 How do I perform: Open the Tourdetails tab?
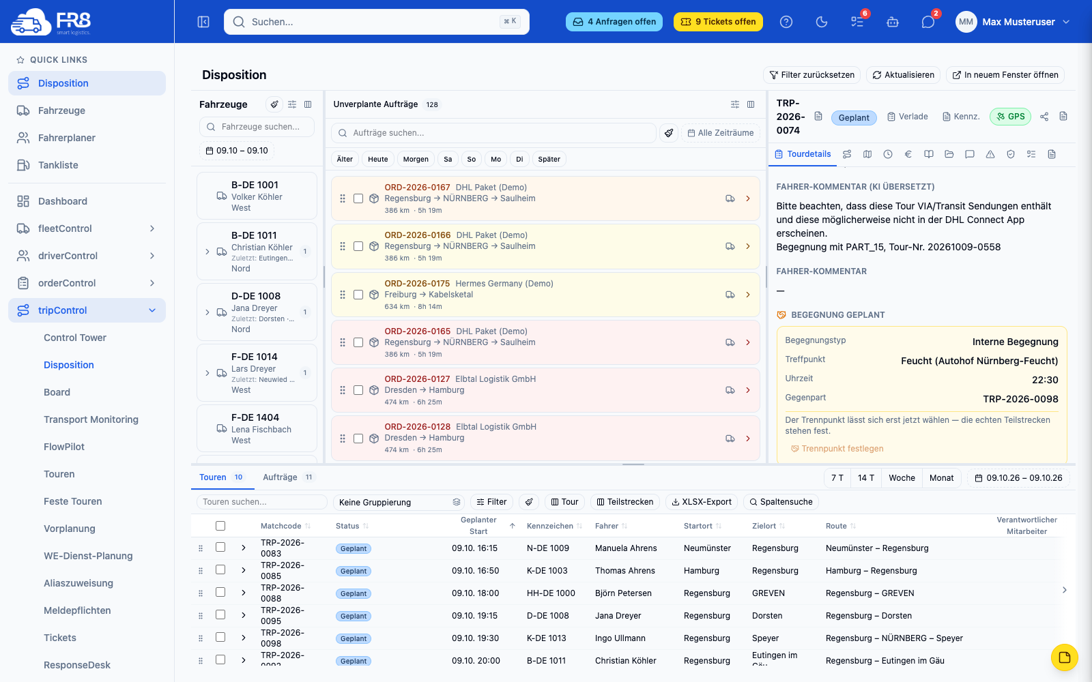click(x=803, y=154)
